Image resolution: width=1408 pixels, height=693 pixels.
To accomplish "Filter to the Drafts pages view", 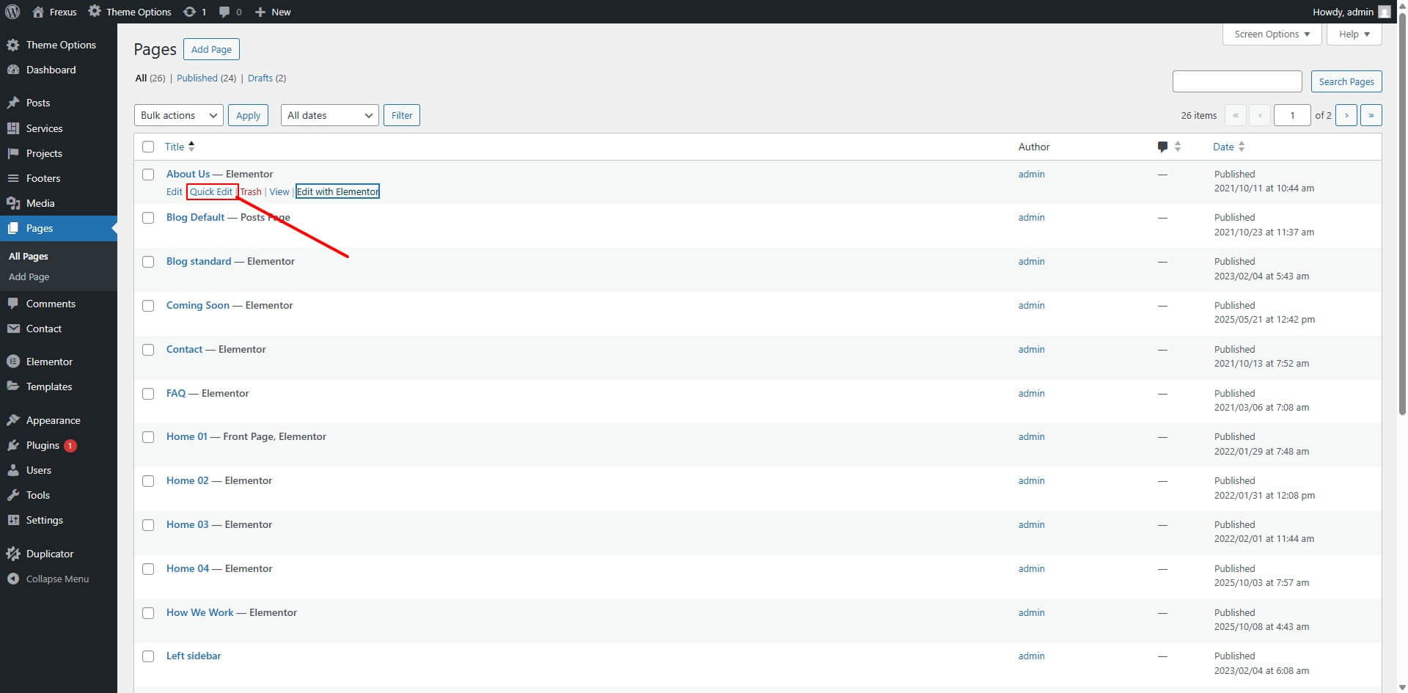I will (260, 78).
